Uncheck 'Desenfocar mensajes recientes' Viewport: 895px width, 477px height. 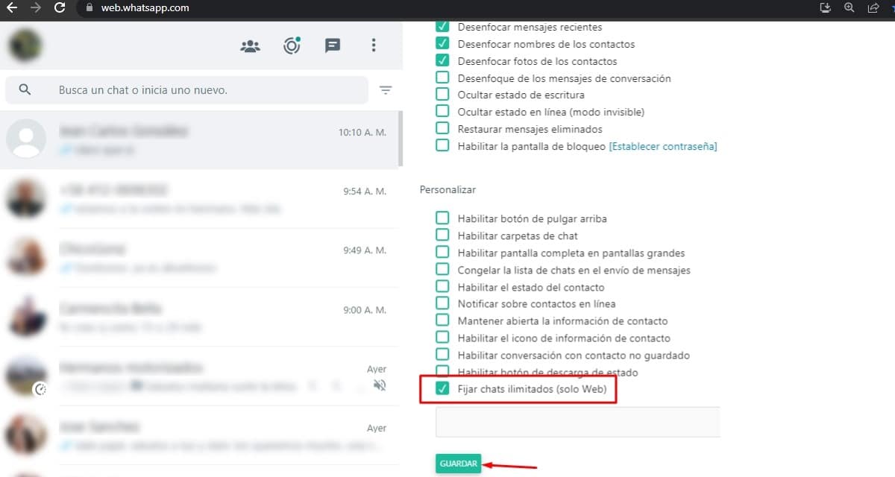point(442,26)
